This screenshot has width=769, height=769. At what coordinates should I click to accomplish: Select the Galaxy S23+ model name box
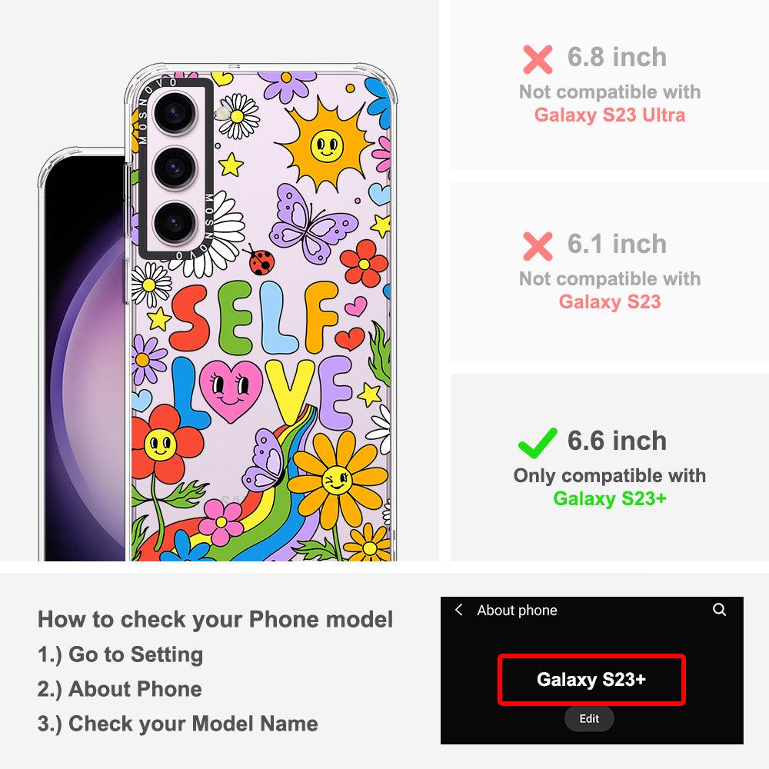[591, 680]
